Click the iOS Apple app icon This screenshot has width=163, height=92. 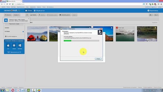[8, 45]
